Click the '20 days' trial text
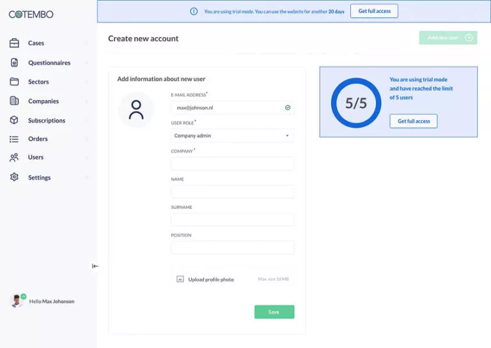491x348 pixels. (x=336, y=11)
